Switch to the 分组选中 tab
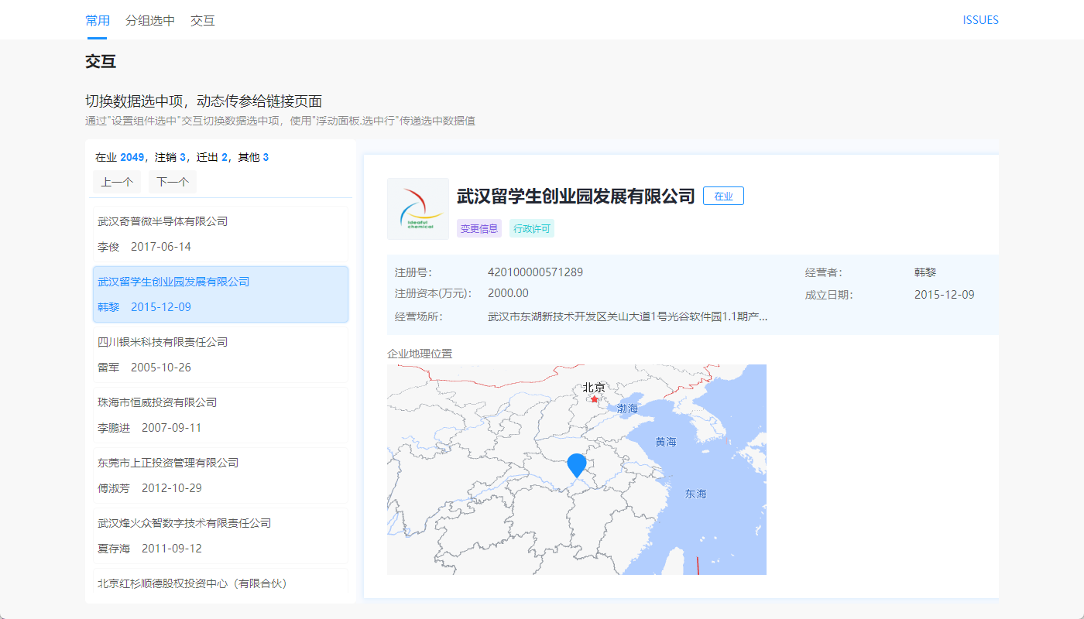This screenshot has height=619, width=1084. [150, 21]
